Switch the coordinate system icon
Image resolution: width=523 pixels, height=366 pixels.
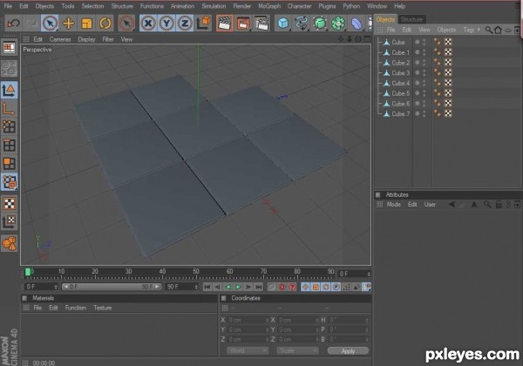(203, 24)
